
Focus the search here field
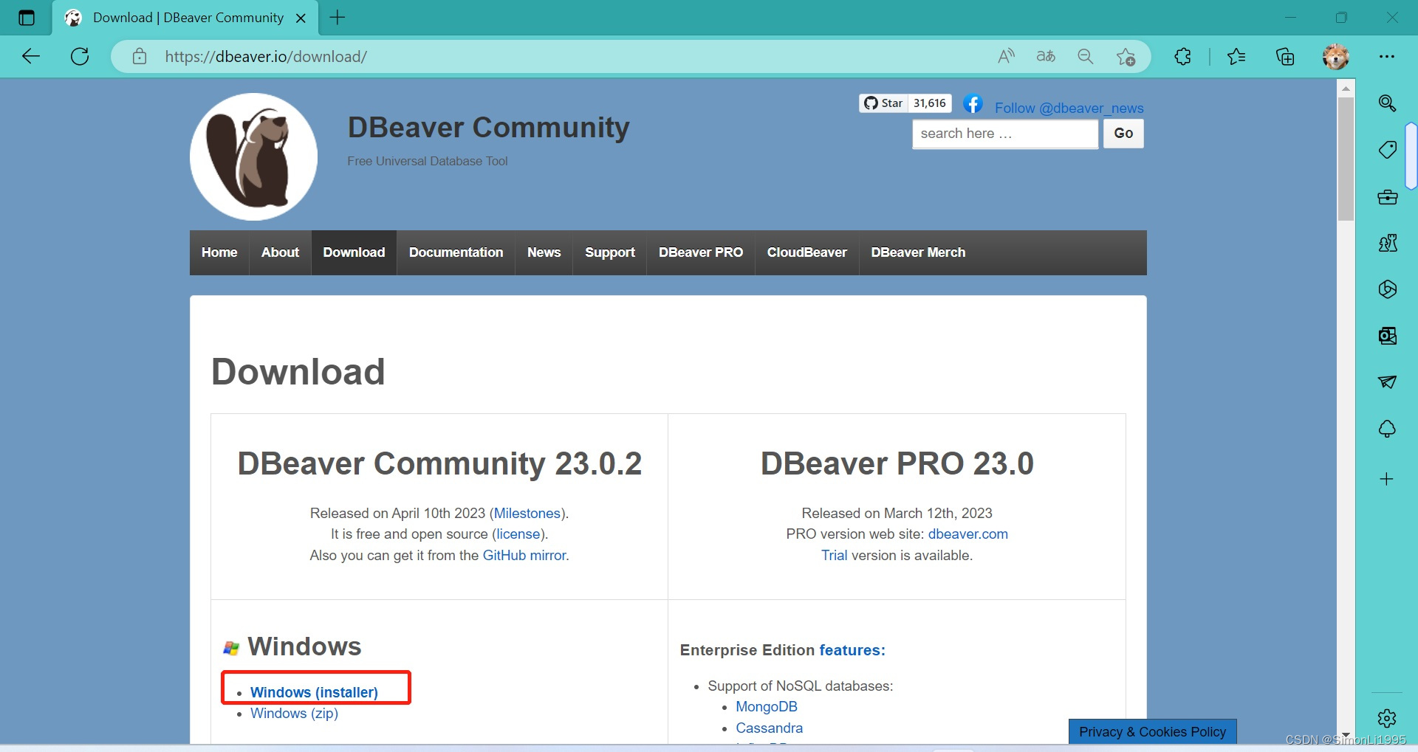1005,134
